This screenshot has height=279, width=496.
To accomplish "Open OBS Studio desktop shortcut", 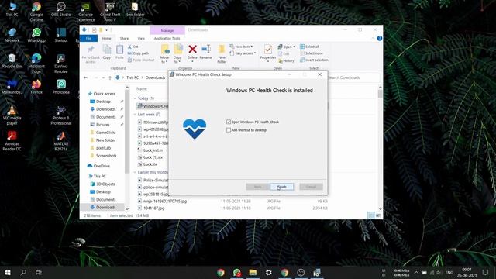I will 60,9.
